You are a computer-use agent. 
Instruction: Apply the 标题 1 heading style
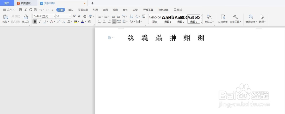click(x=168, y=19)
